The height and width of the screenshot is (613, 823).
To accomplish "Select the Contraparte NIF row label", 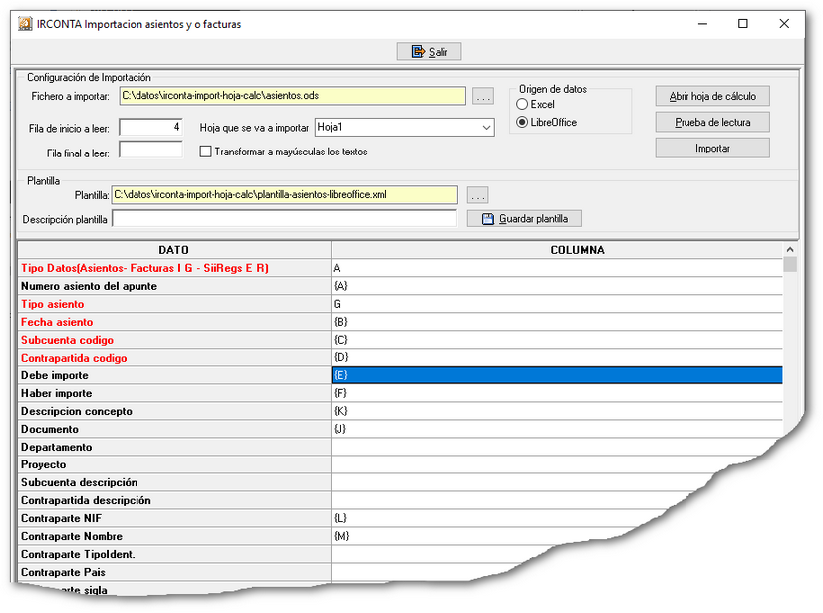I will (x=174, y=518).
